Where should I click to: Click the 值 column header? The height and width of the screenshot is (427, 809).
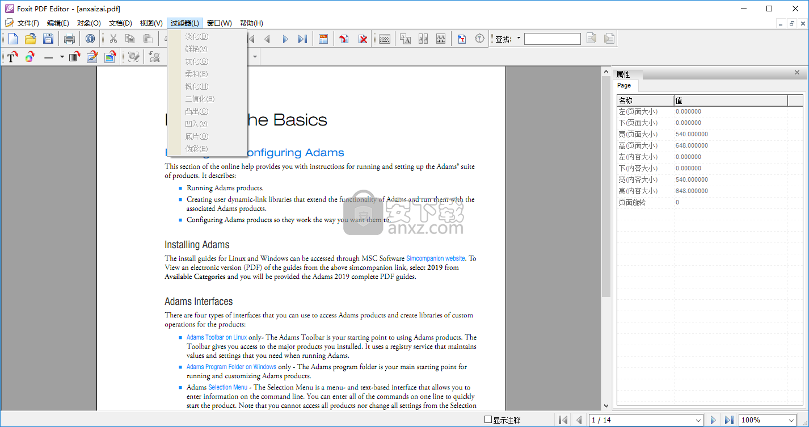(x=731, y=101)
